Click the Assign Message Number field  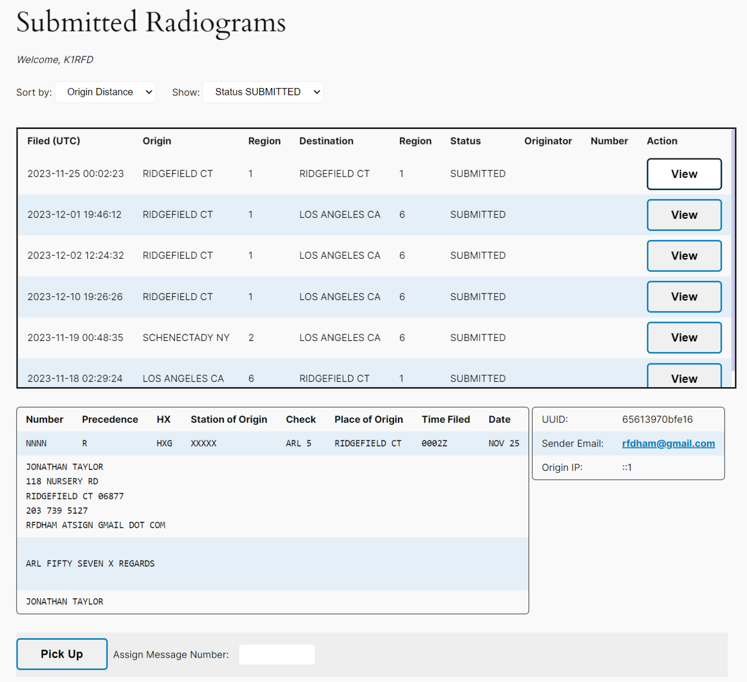click(x=276, y=654)
